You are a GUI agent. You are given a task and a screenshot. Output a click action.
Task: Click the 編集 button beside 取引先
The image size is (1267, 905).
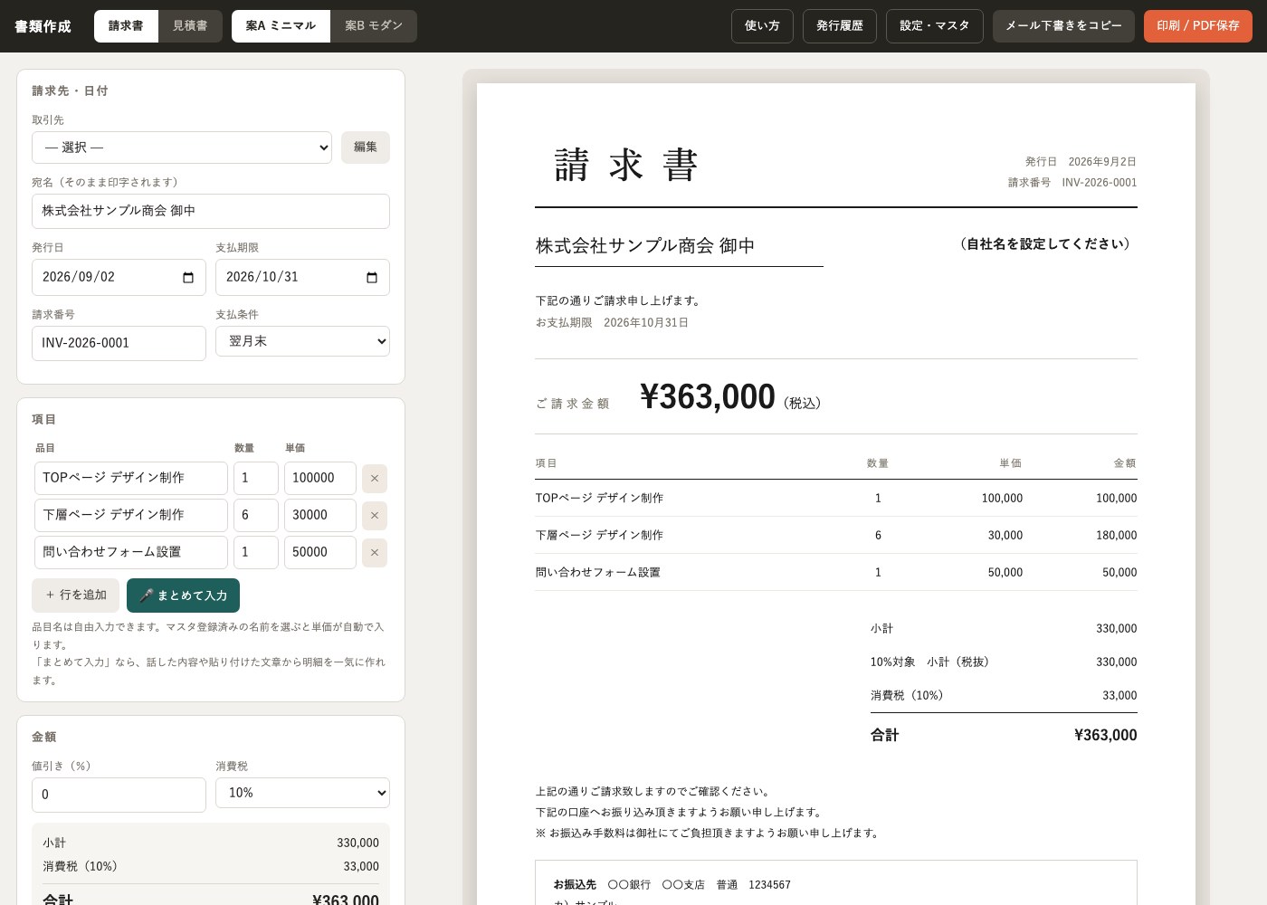click(366, 148)
